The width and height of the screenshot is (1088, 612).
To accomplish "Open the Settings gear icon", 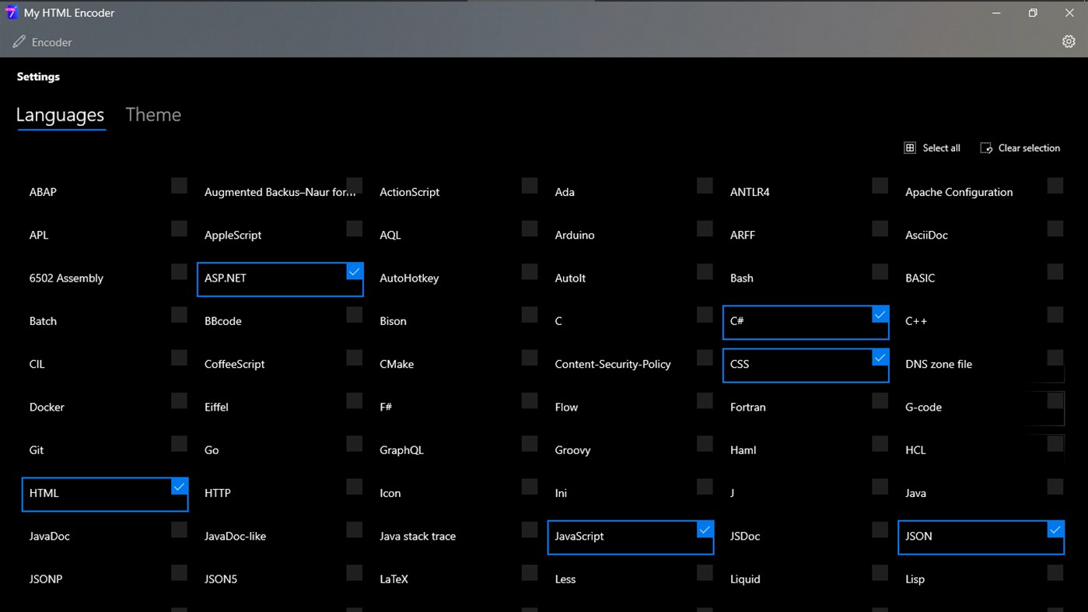I will click(1069, 41).
